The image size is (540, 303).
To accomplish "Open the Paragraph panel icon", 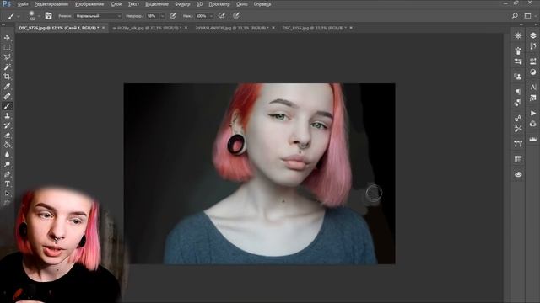I will [x=518, y=92].
